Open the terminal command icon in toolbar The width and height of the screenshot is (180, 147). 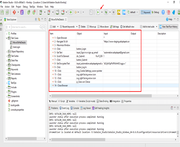tap(91, 12)
